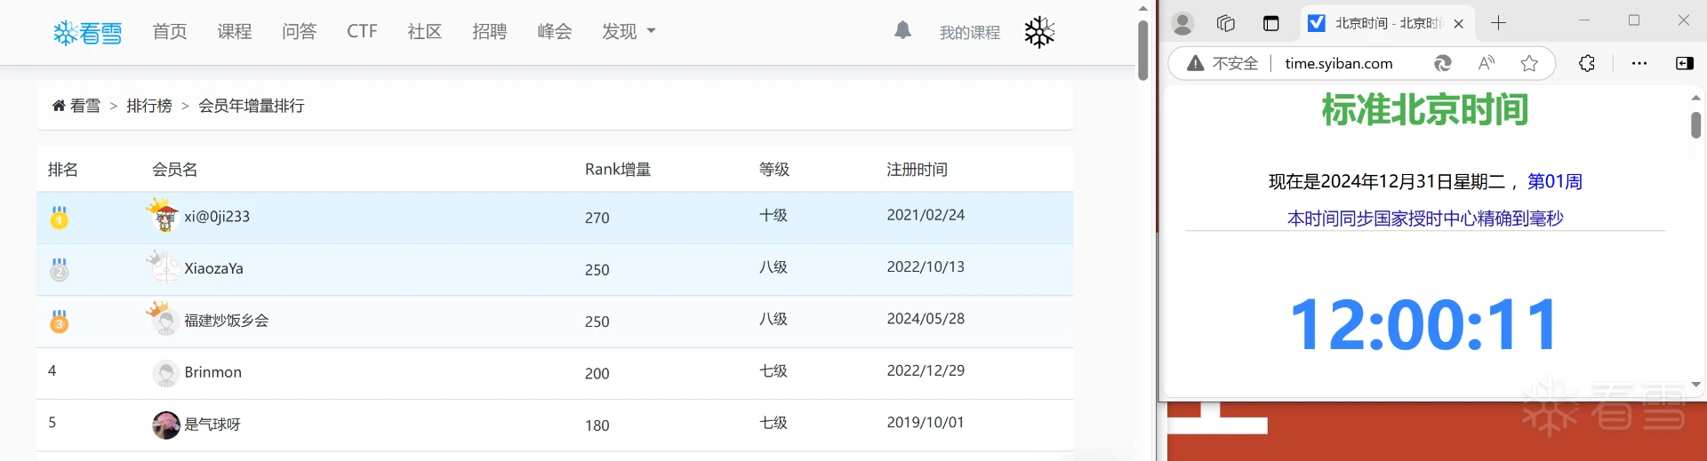Open Edge tab actions menu icon

pyautogui.click(x=1271, y=23)
